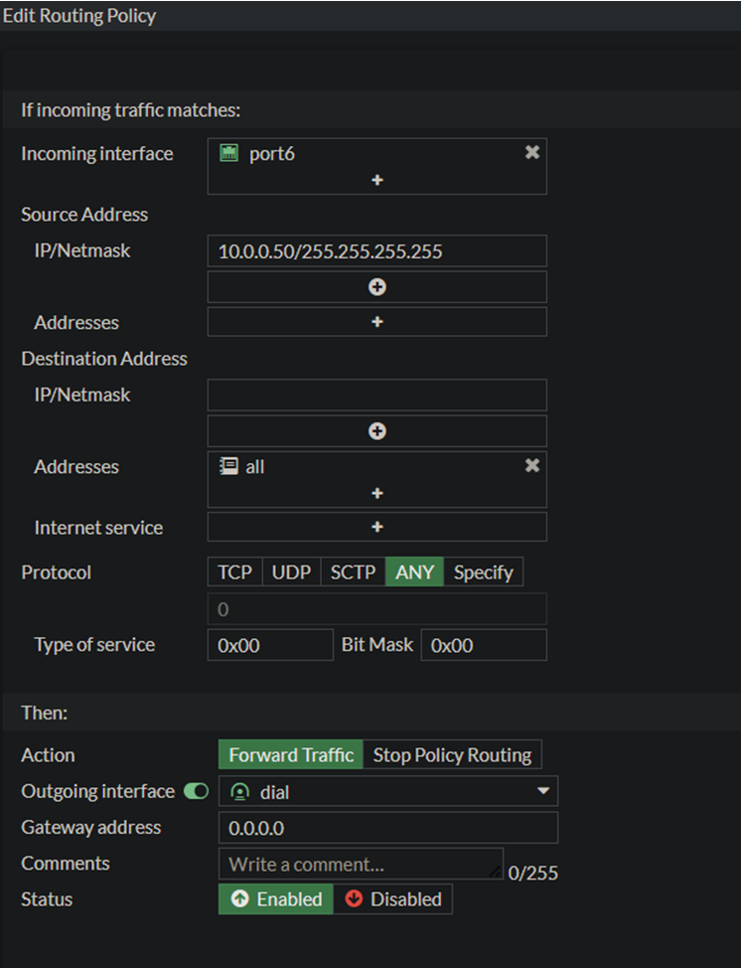Remove port6 from Incoming interface
The height and width of the screenshot is (968, 741).
point(531,152)
